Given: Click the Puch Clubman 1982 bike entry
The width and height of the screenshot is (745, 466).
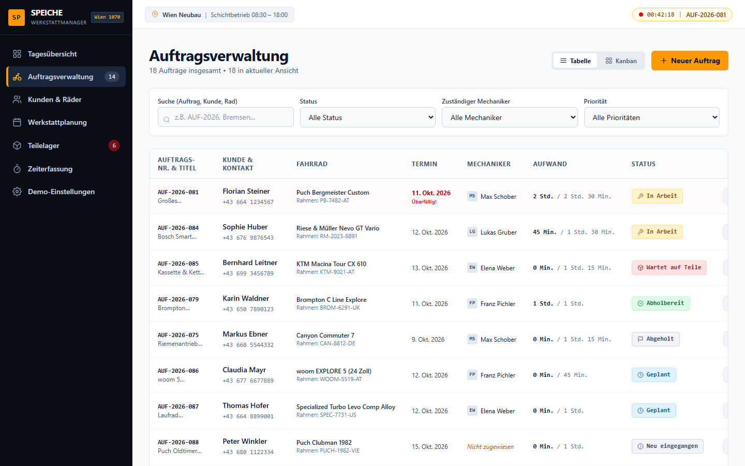Looking at the screenshot, I should tap(324, 443).
